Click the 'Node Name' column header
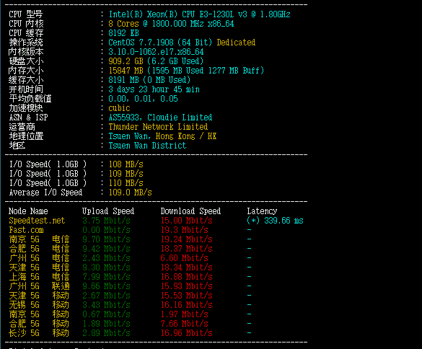Screen dimensions: 422x349 coord(28,211)
